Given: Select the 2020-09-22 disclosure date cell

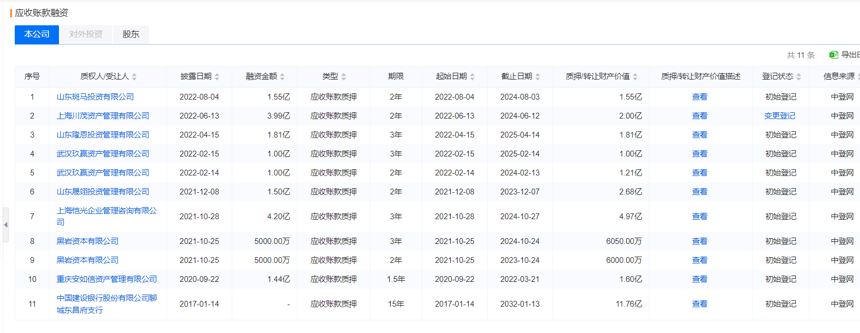Looking at the screenshot, I should [x=199, y=279].
